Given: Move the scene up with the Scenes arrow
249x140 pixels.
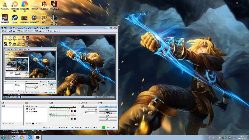Looking at the screenshot, I should pos(10,124).
